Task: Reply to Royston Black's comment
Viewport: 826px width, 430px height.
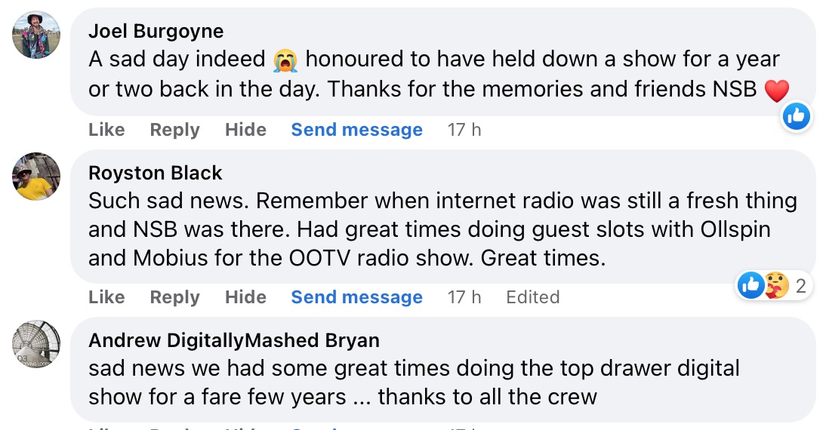Action: [174, 297]
